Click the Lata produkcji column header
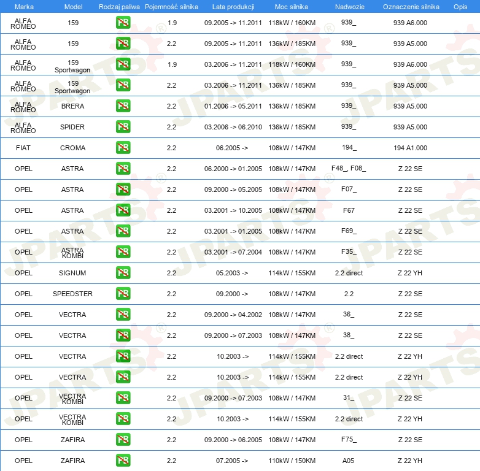This screenshot has height=471, width=480. (233, 7)
